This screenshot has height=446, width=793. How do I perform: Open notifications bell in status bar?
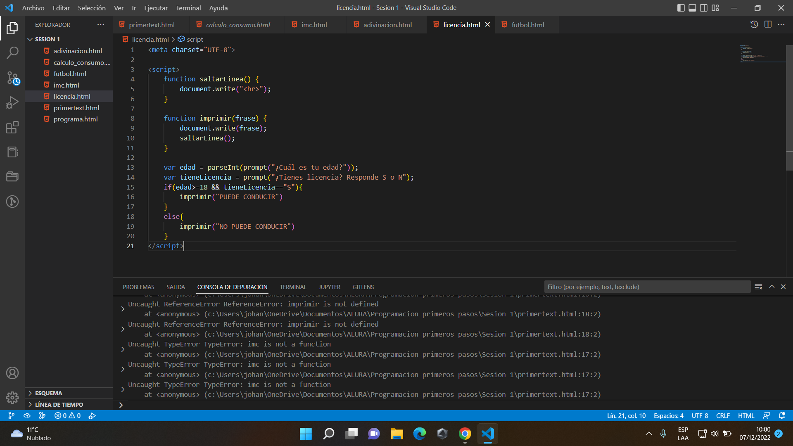pyautogui.click(x=782, y=416)
